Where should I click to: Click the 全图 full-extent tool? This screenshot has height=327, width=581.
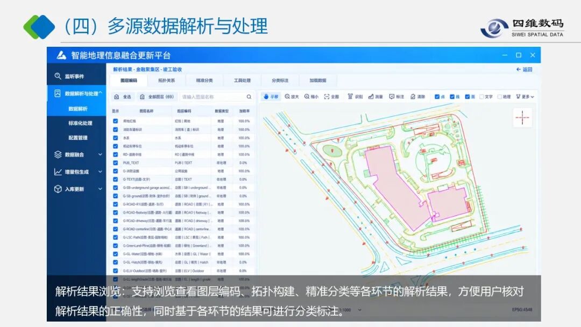(331, 97)
